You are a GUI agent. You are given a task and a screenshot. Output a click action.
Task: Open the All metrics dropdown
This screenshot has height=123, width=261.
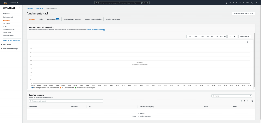pos(232,96)
